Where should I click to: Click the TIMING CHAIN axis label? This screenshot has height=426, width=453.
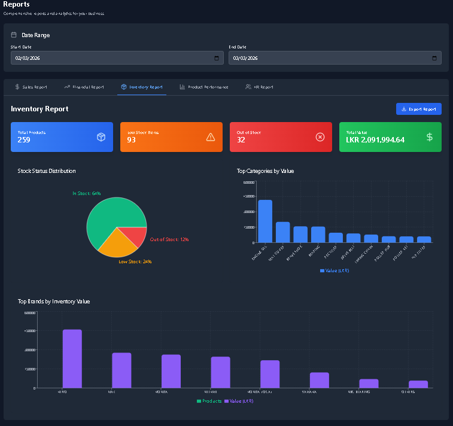coord(364,254)
